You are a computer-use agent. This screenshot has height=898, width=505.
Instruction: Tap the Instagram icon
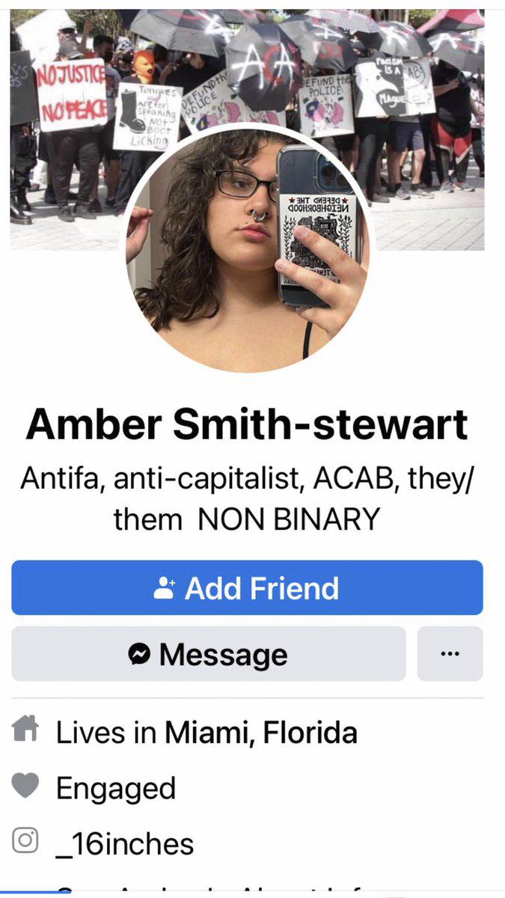point(25,841)
